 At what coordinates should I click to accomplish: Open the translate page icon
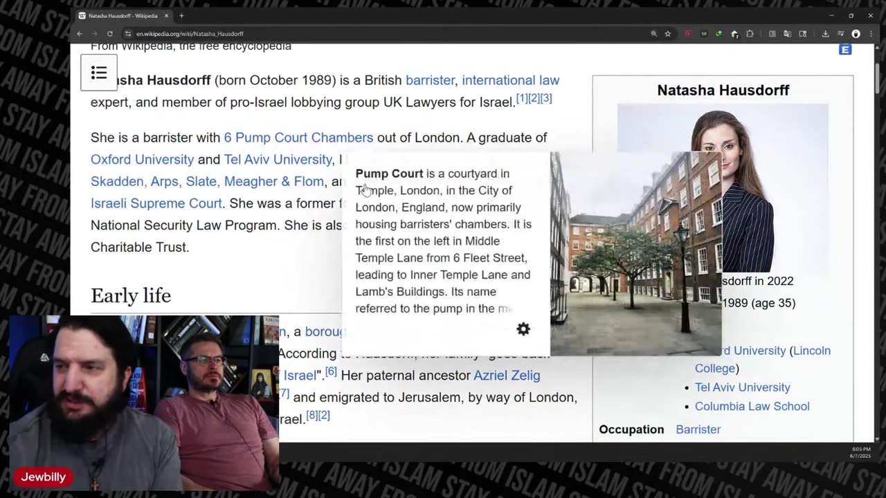click(787, 33)
